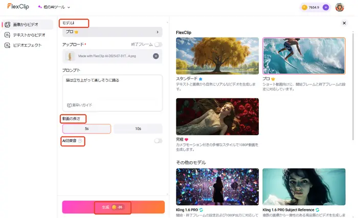The image size is (358, 218).
Task: Choose the 究極 model thumbnail
Action: point(217,117)
